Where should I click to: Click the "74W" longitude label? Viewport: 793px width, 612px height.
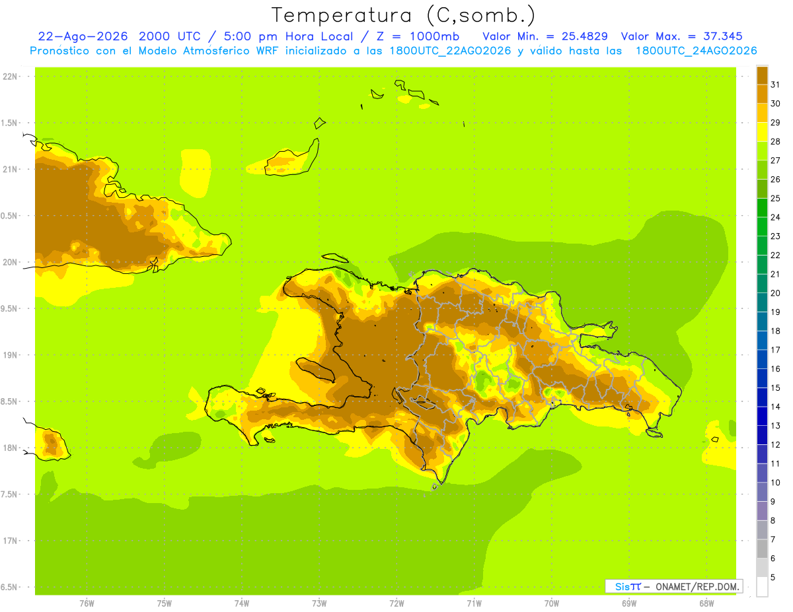242,603
